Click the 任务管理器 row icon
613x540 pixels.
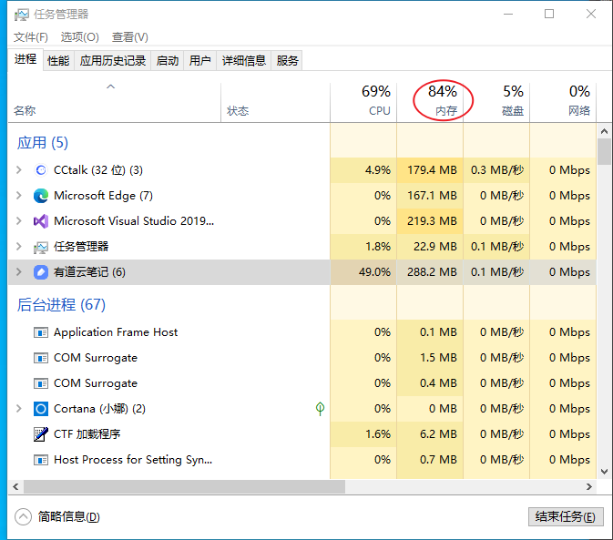(41, 247)
